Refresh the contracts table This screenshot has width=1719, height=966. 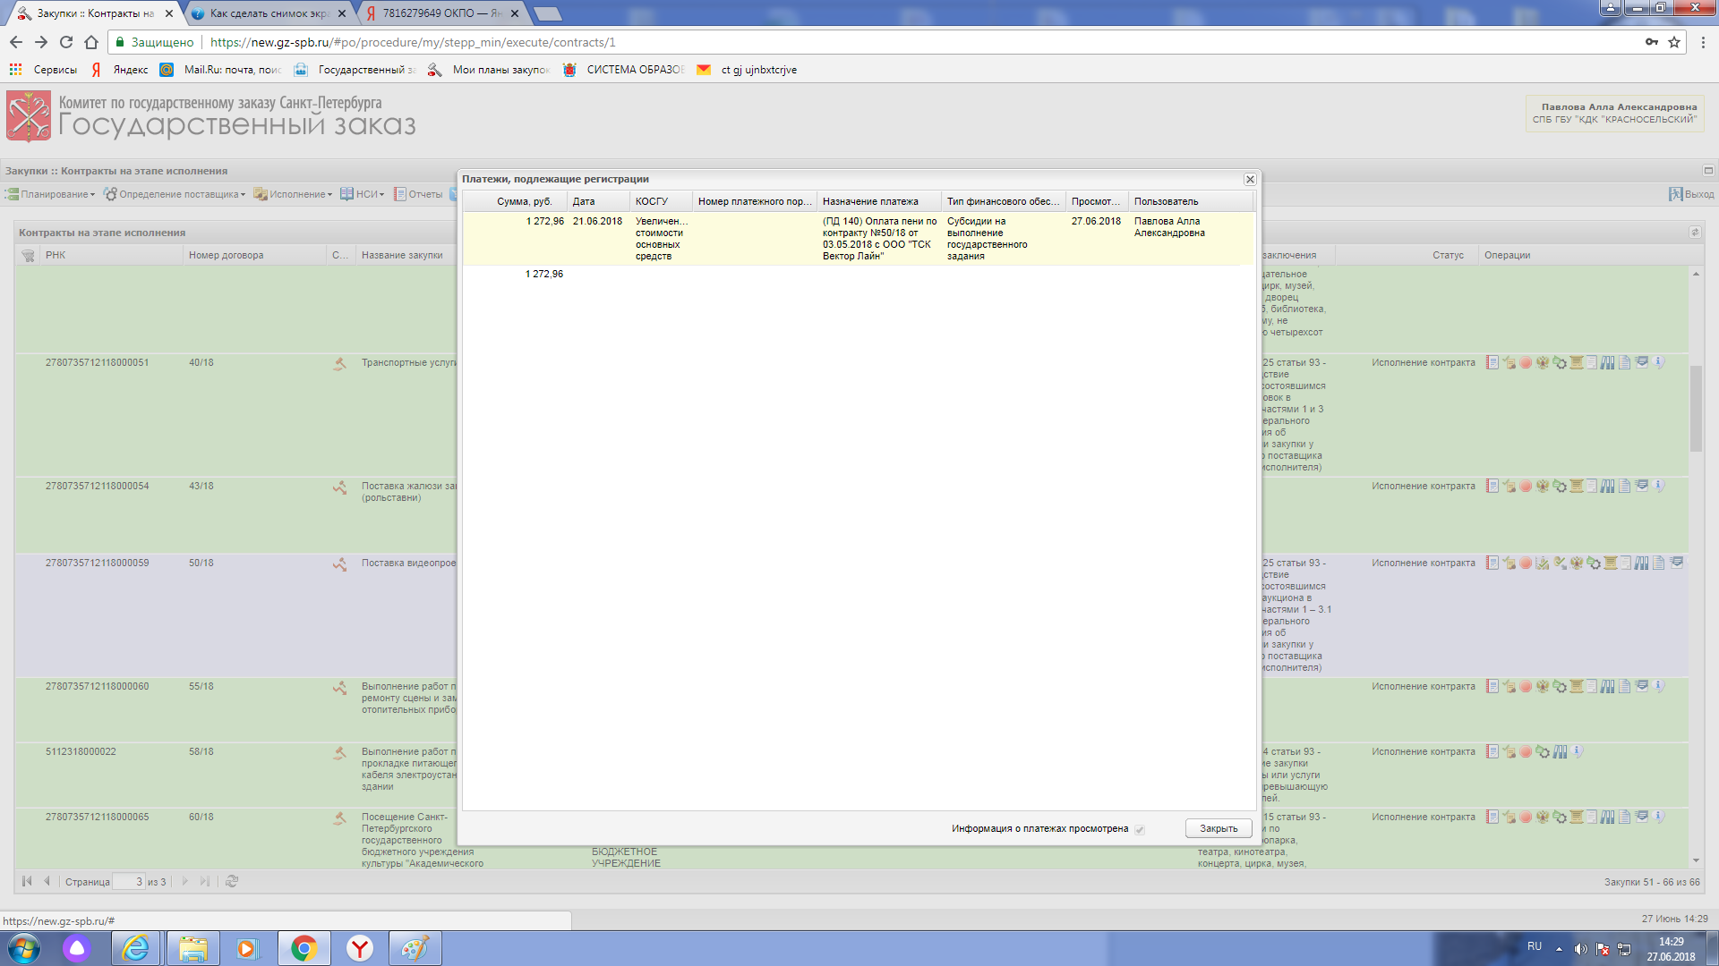coord(232,882)
